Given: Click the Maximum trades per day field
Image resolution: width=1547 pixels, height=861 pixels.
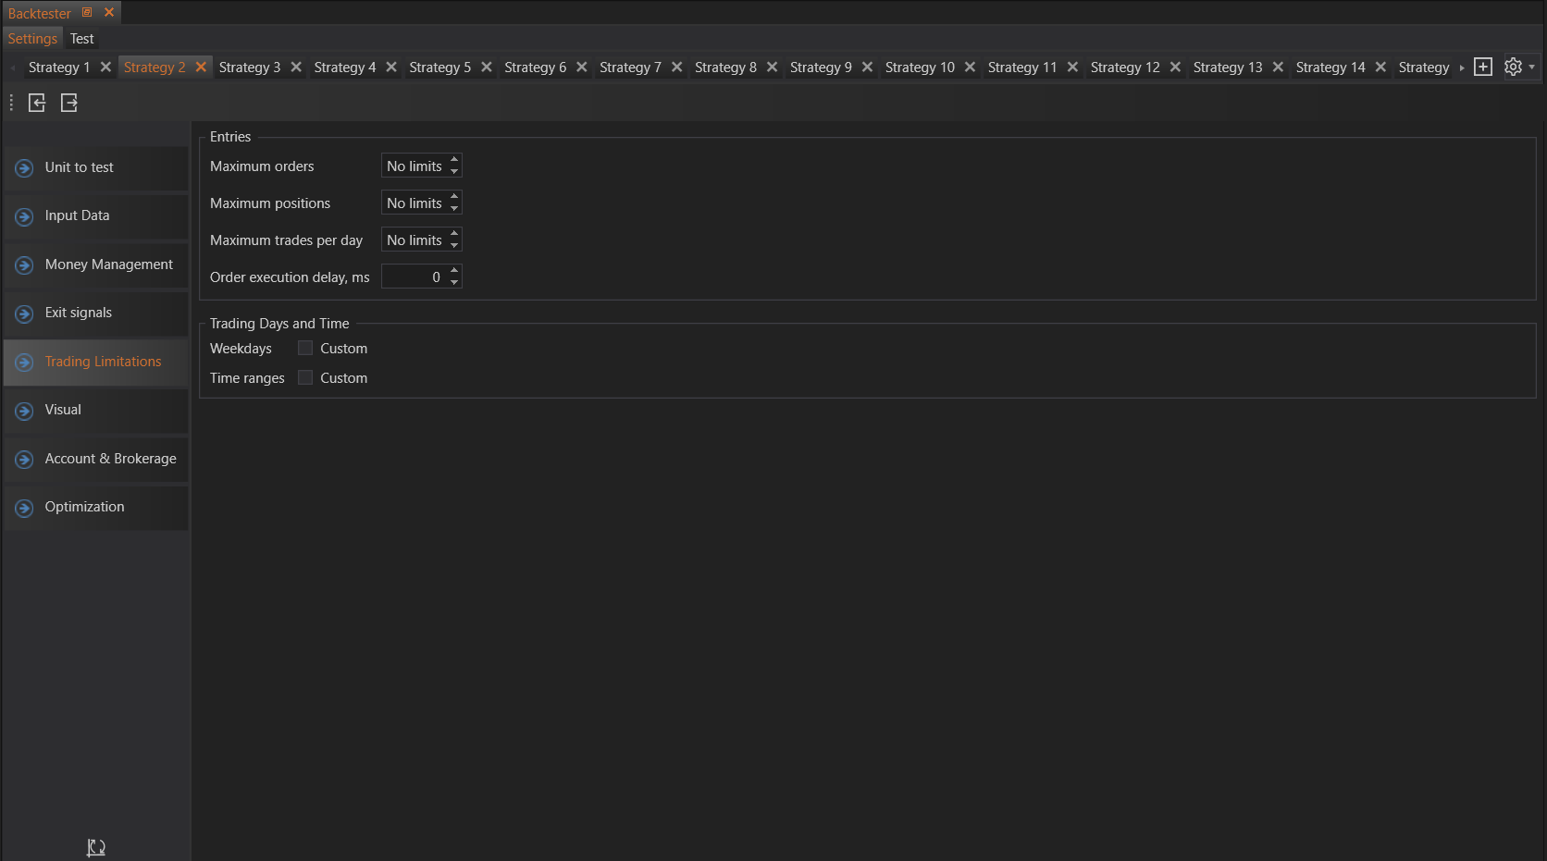Looking at the screenshot, I should click(414, 240).
